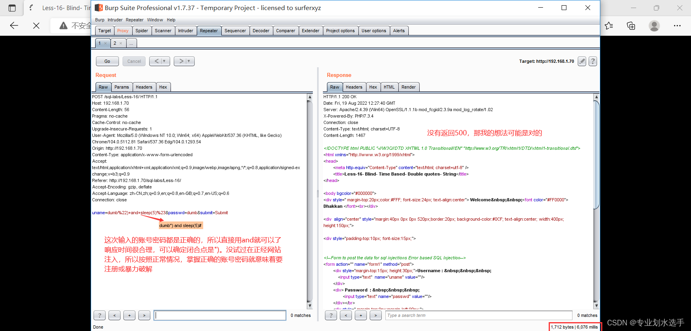Click the response search term field
691x331 pixels.
point(479,315)
